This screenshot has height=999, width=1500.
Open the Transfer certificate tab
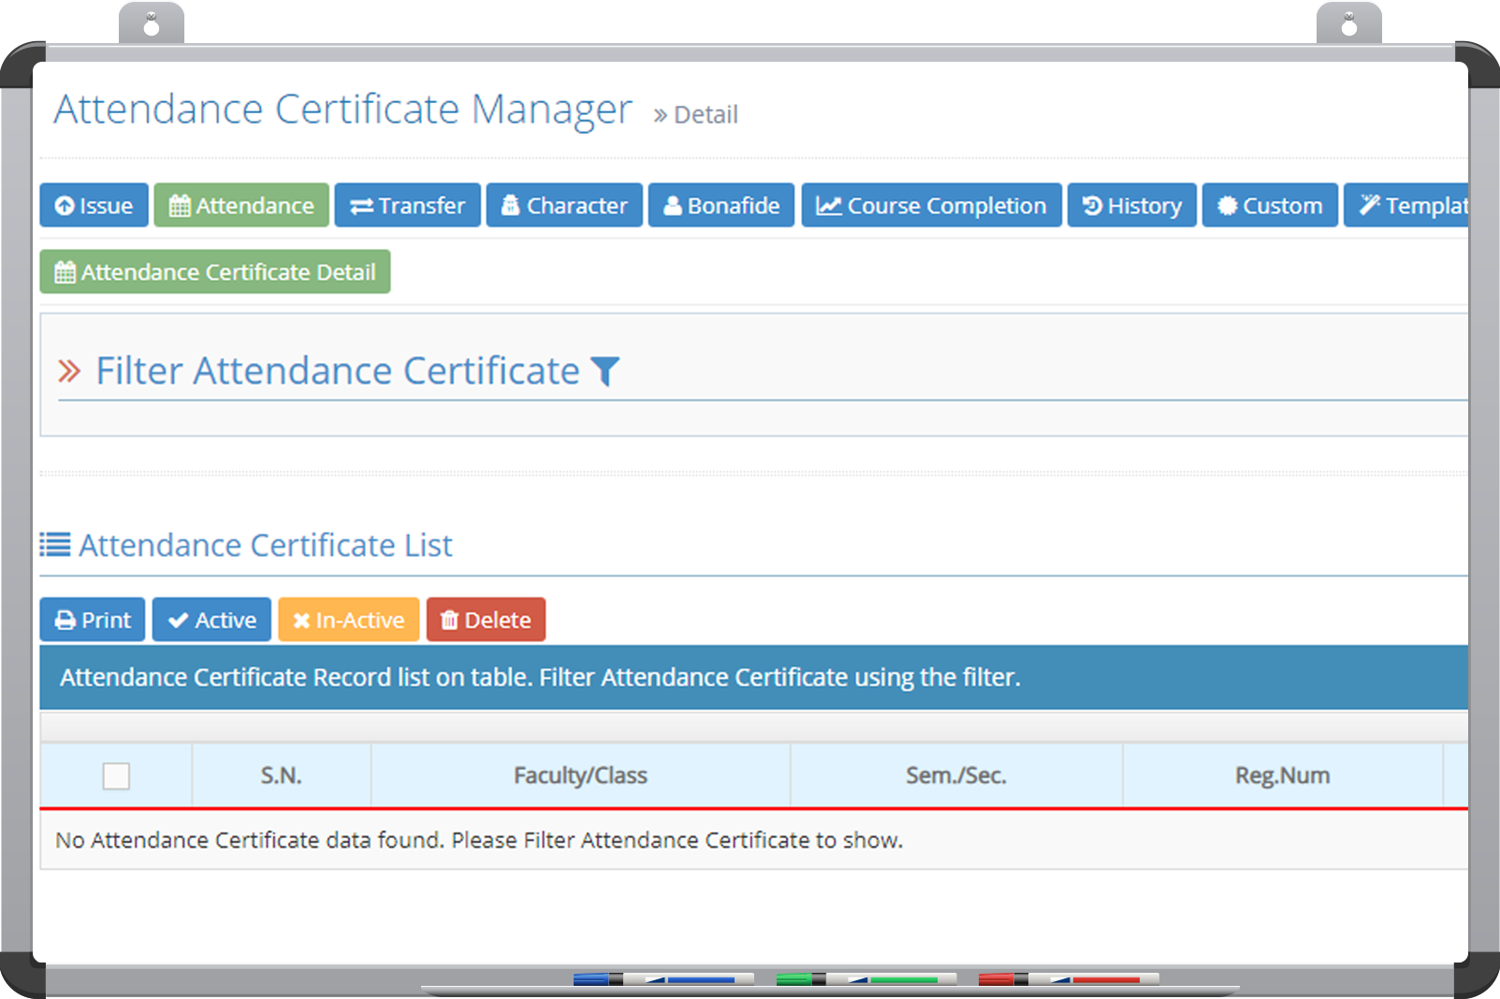[x=407, y=205]
